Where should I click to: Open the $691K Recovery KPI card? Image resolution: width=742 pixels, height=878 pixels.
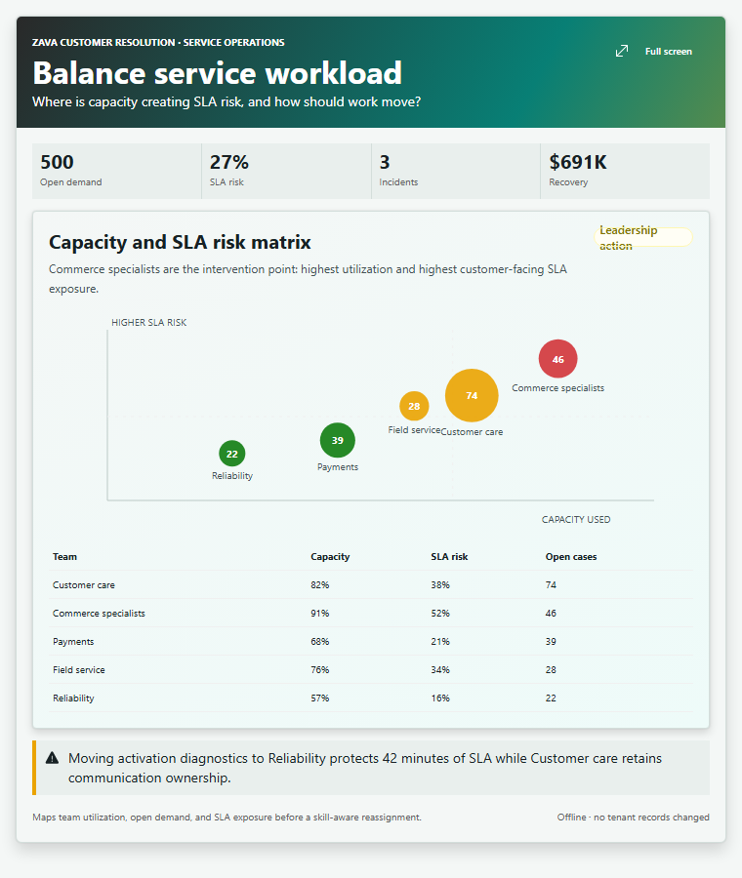pyautogui.click(x=625, y=171)
